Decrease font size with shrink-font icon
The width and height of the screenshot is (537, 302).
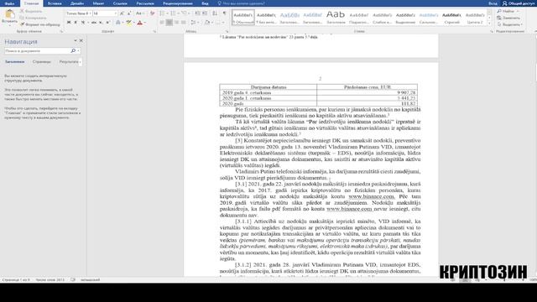click(128, 13)
